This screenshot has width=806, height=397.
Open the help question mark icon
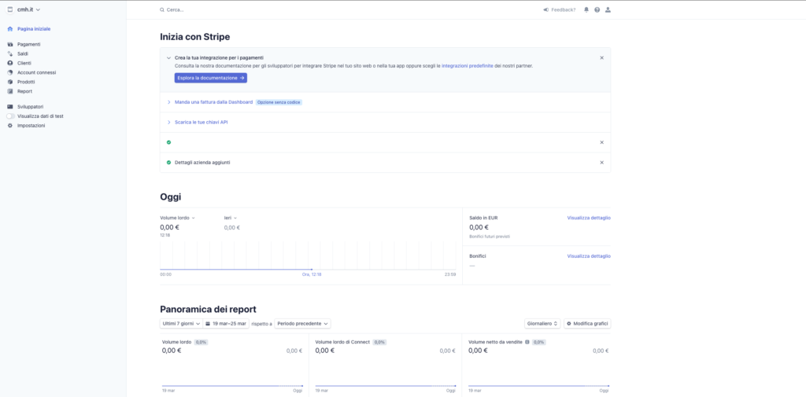[x=597, y=9]
